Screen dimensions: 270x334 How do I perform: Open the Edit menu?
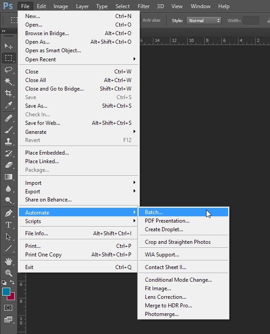tap(41, 6)
